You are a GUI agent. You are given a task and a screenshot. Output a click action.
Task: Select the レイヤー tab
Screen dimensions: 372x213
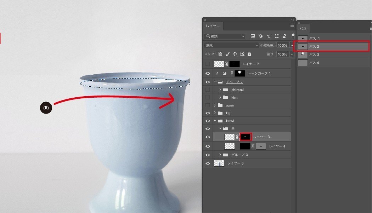coord(213,26)
